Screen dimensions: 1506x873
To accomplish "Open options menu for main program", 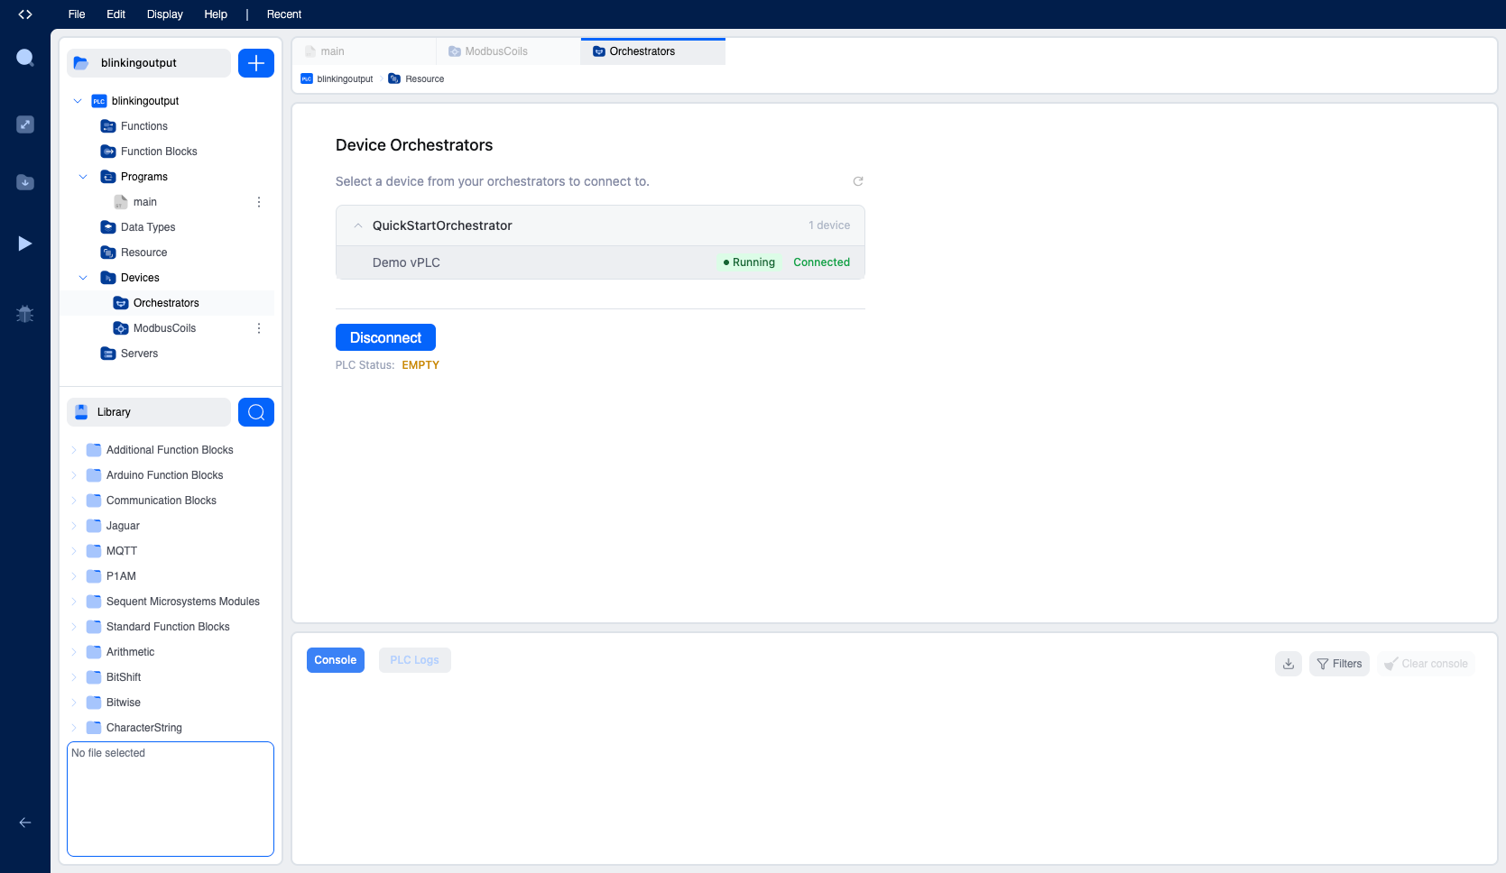I will click(259, 202).
